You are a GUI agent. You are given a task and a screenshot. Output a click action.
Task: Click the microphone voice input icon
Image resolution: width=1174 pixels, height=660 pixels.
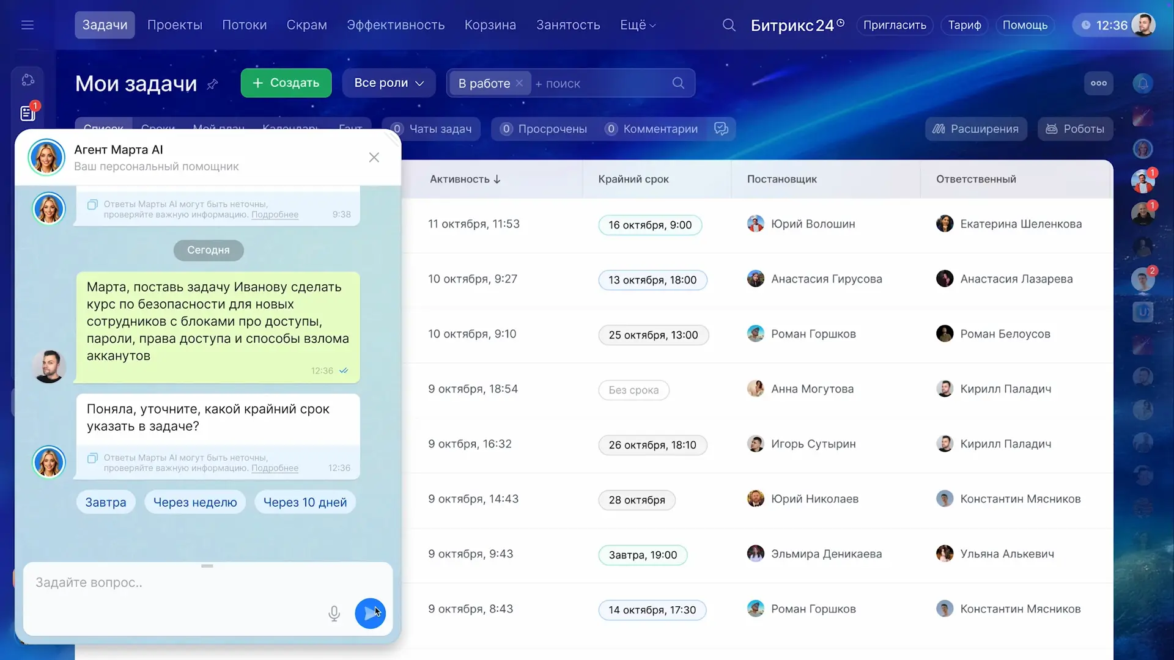coord(334,613)
